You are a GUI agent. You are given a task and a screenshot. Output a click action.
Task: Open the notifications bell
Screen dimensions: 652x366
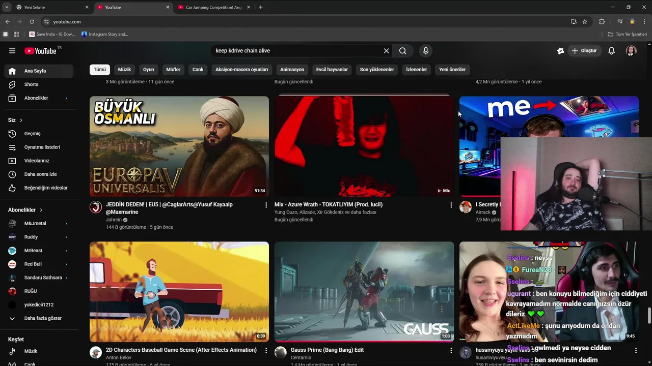pos(612,51)
